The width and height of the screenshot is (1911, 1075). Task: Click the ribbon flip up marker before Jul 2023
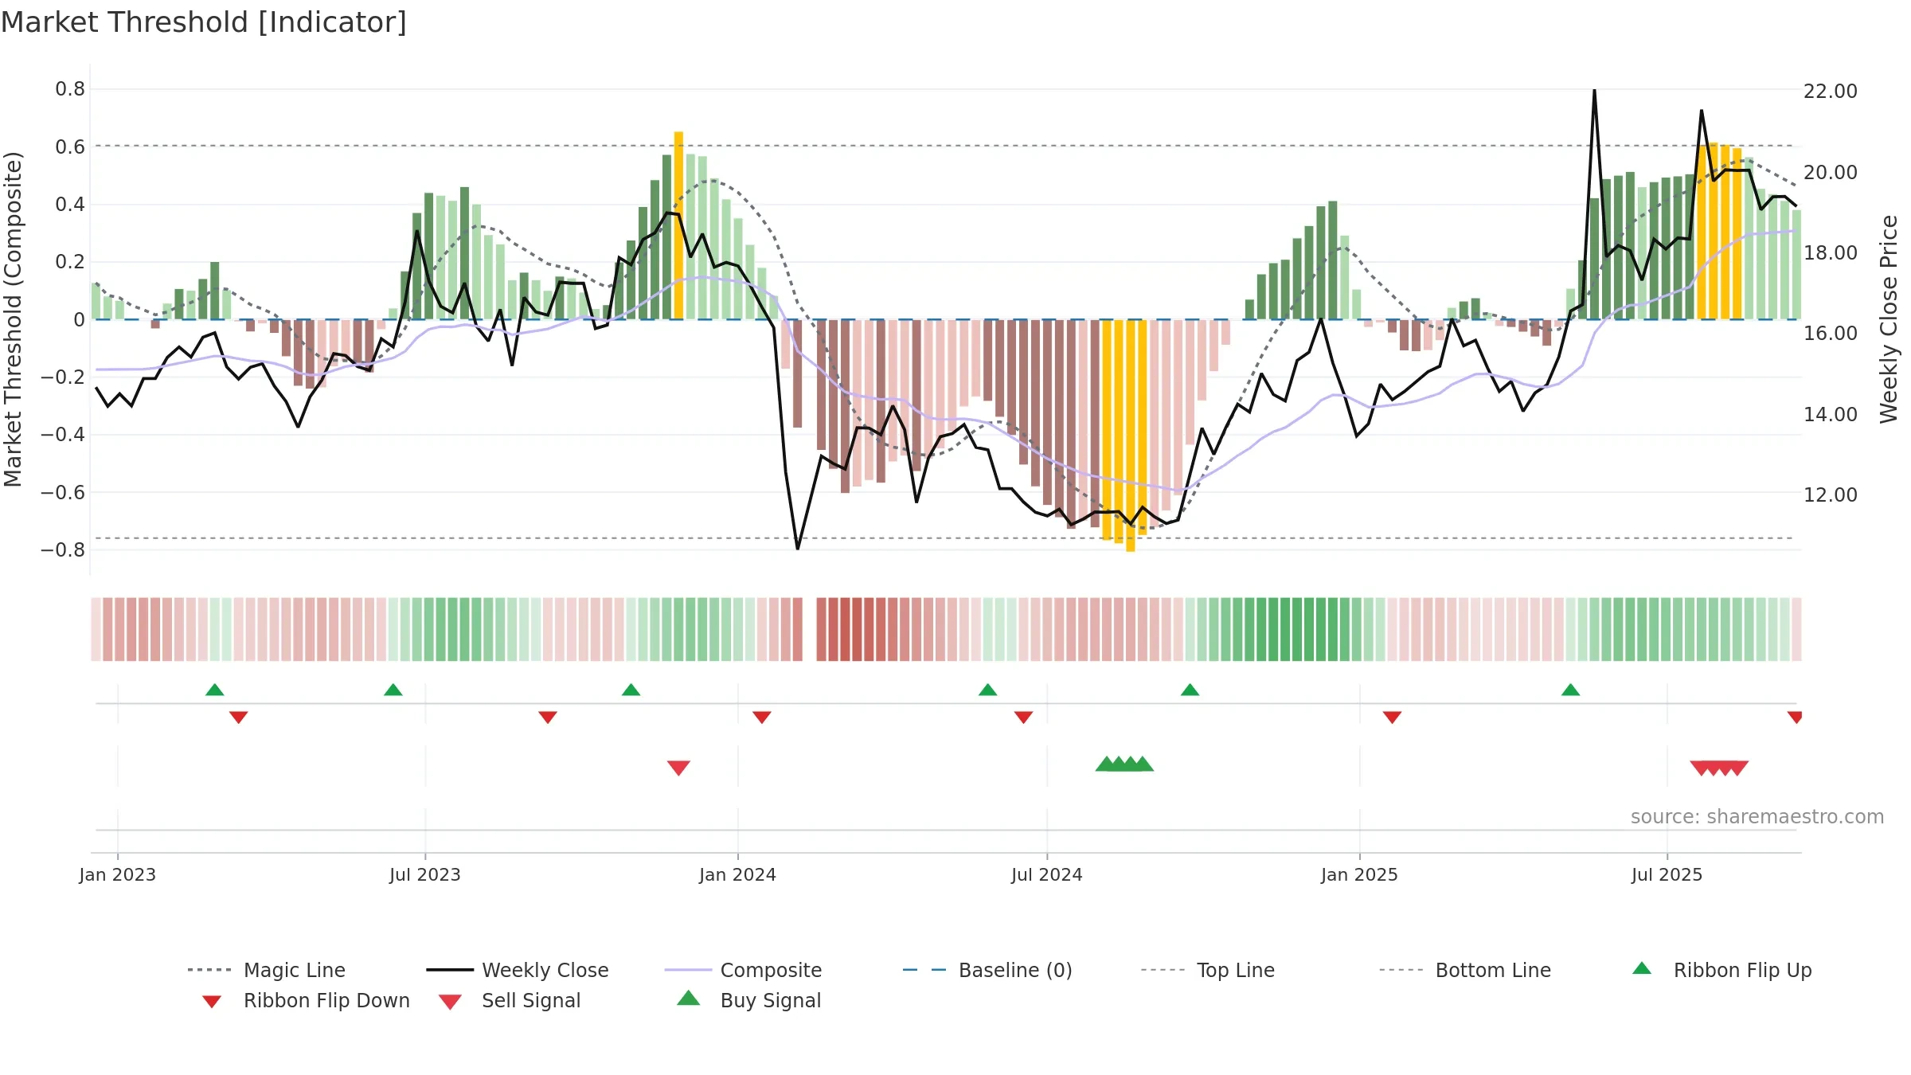[x=393, y=690]
